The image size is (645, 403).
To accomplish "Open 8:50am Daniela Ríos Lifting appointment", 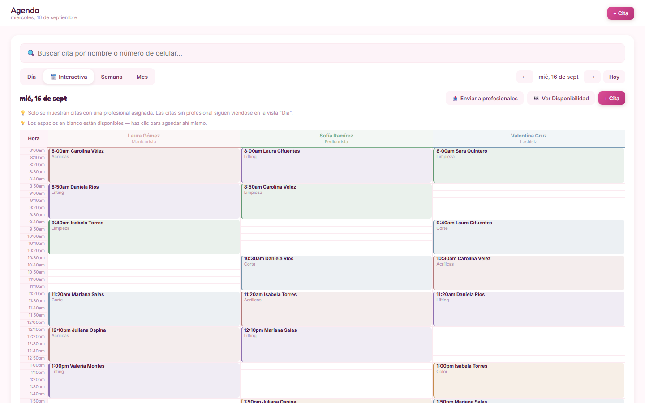I will (144, 201).
